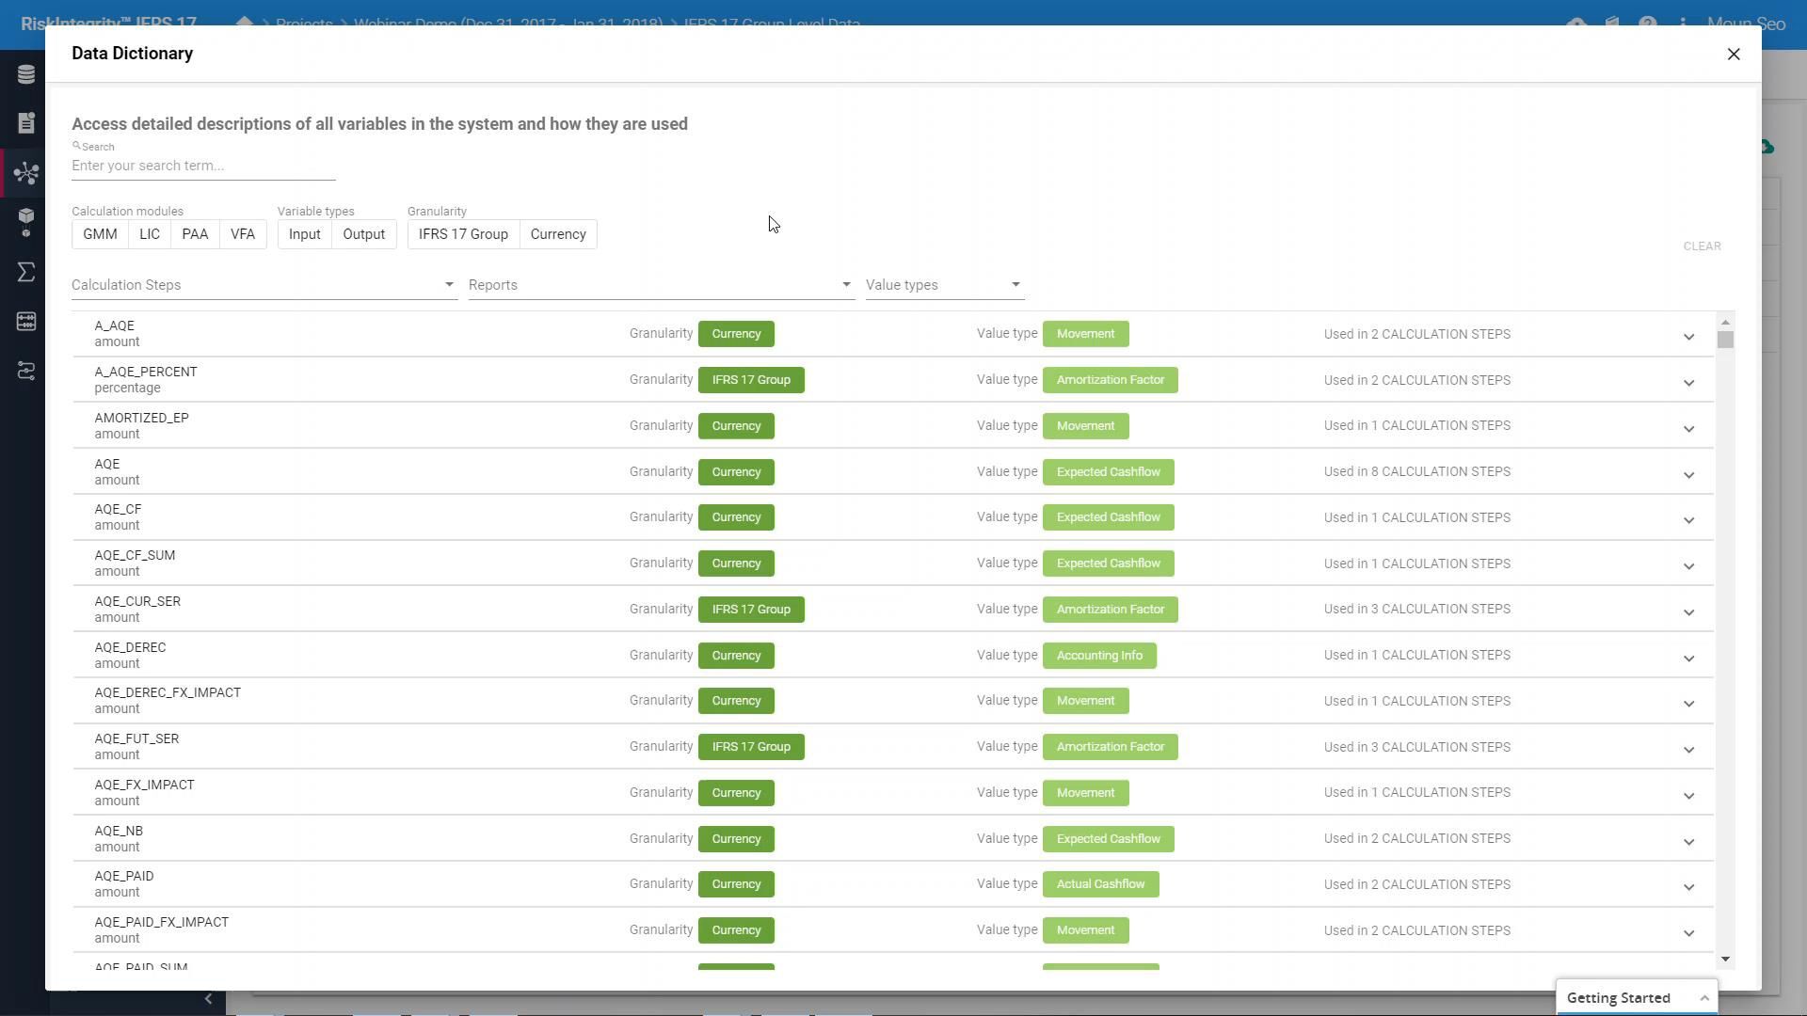This screenshot has height=1016, width=1807.
Task: Enable the Output variable type filter
Action: (363, 234)
